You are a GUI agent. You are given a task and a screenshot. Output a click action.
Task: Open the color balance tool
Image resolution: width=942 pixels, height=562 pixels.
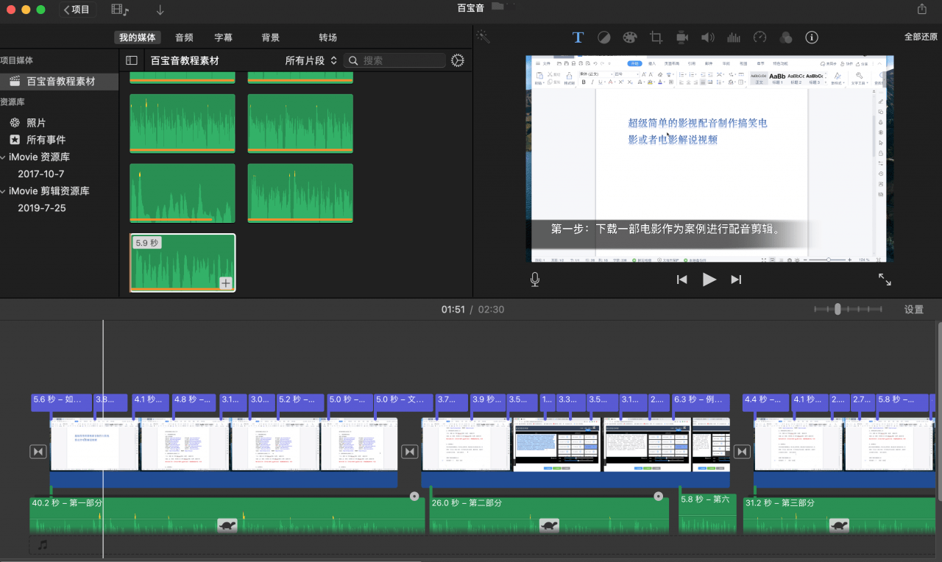click(x=603, y=38)
